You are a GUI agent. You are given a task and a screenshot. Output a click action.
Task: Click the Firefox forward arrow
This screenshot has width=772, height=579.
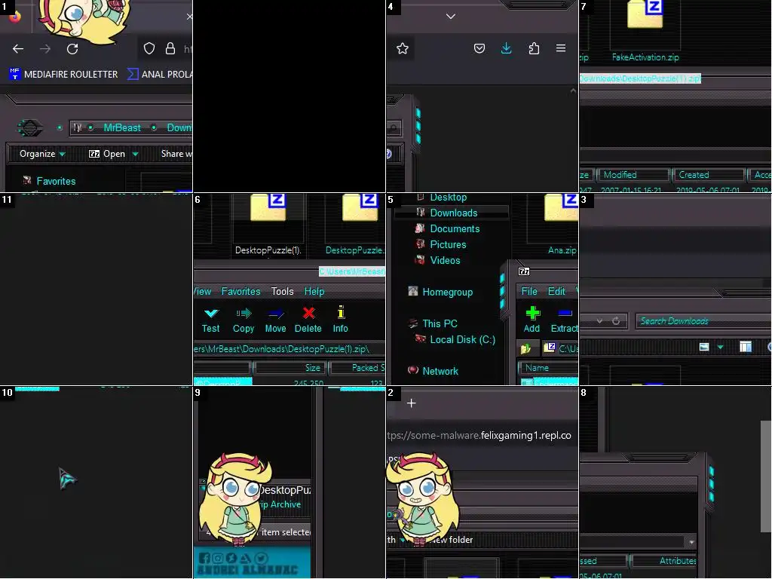[45, 49]
